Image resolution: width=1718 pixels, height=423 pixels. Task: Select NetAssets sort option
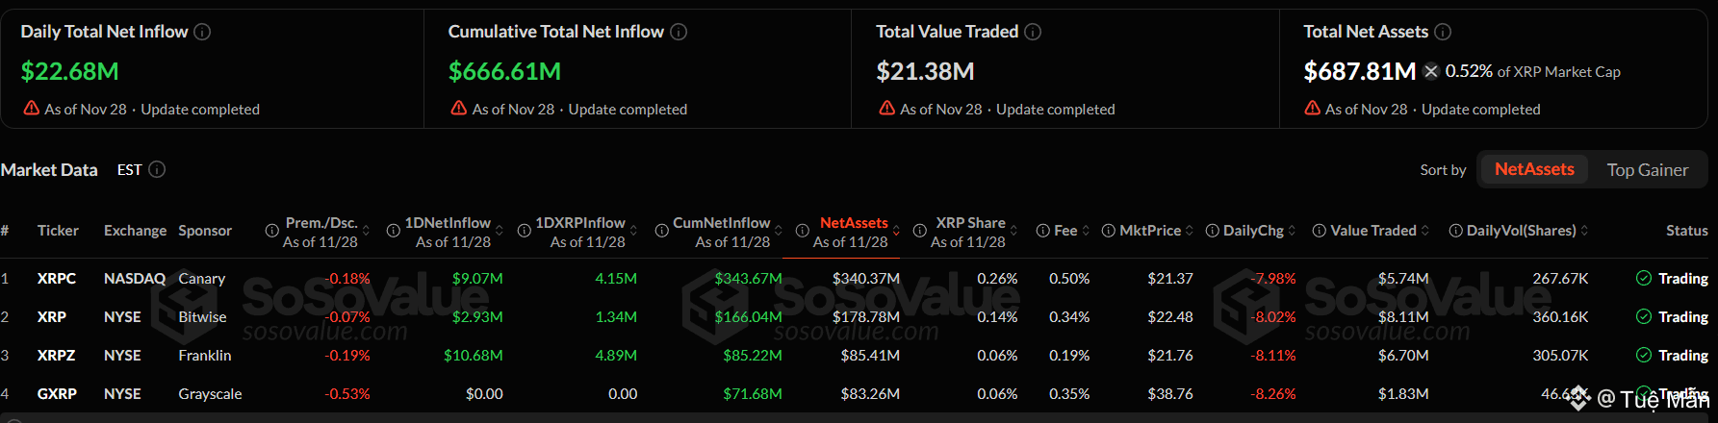point(1534,169)
